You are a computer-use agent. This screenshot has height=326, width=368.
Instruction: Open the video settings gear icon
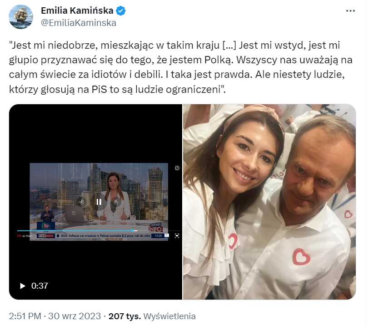tap(177, 168)
